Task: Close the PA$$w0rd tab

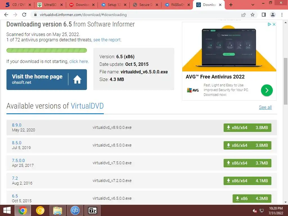Action: (189, 5)
